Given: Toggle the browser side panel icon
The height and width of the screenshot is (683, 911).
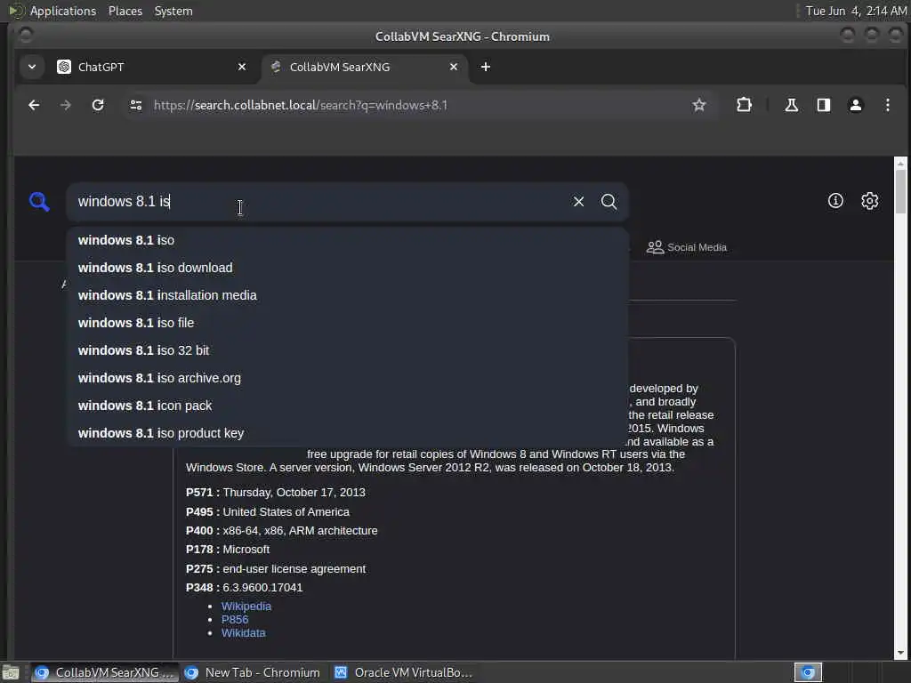Looking at the screenshot, I should point(823,105).
